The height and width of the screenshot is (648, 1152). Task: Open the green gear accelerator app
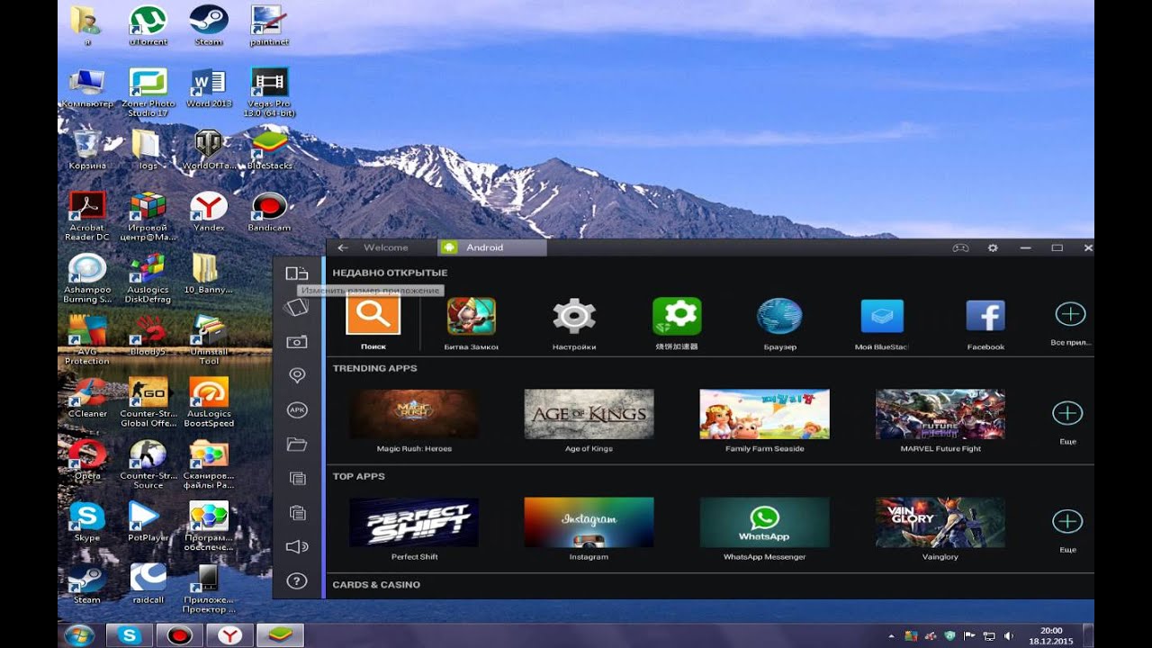point(677,316)
